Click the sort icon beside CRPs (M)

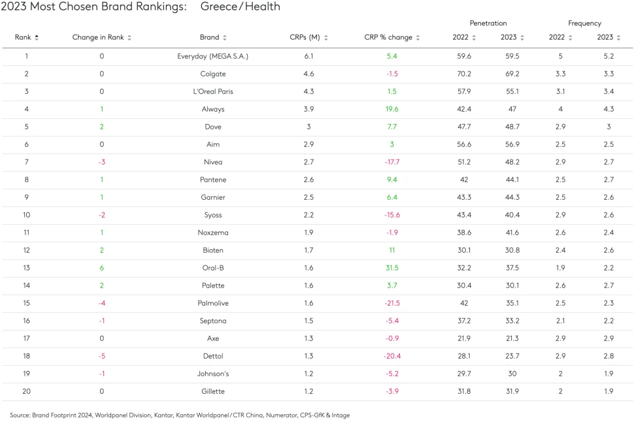tap(326, 38)
